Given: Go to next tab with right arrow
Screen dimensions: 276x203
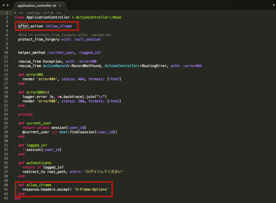Looking at the screenshot, I should (8, 5).
